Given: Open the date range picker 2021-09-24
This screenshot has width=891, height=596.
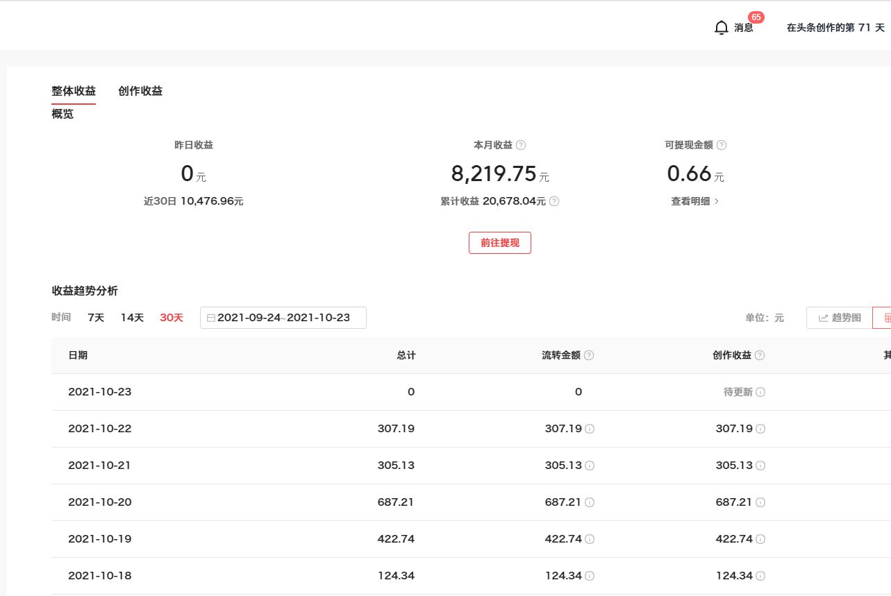Looking at the screenshot, I should click(283, 318).
